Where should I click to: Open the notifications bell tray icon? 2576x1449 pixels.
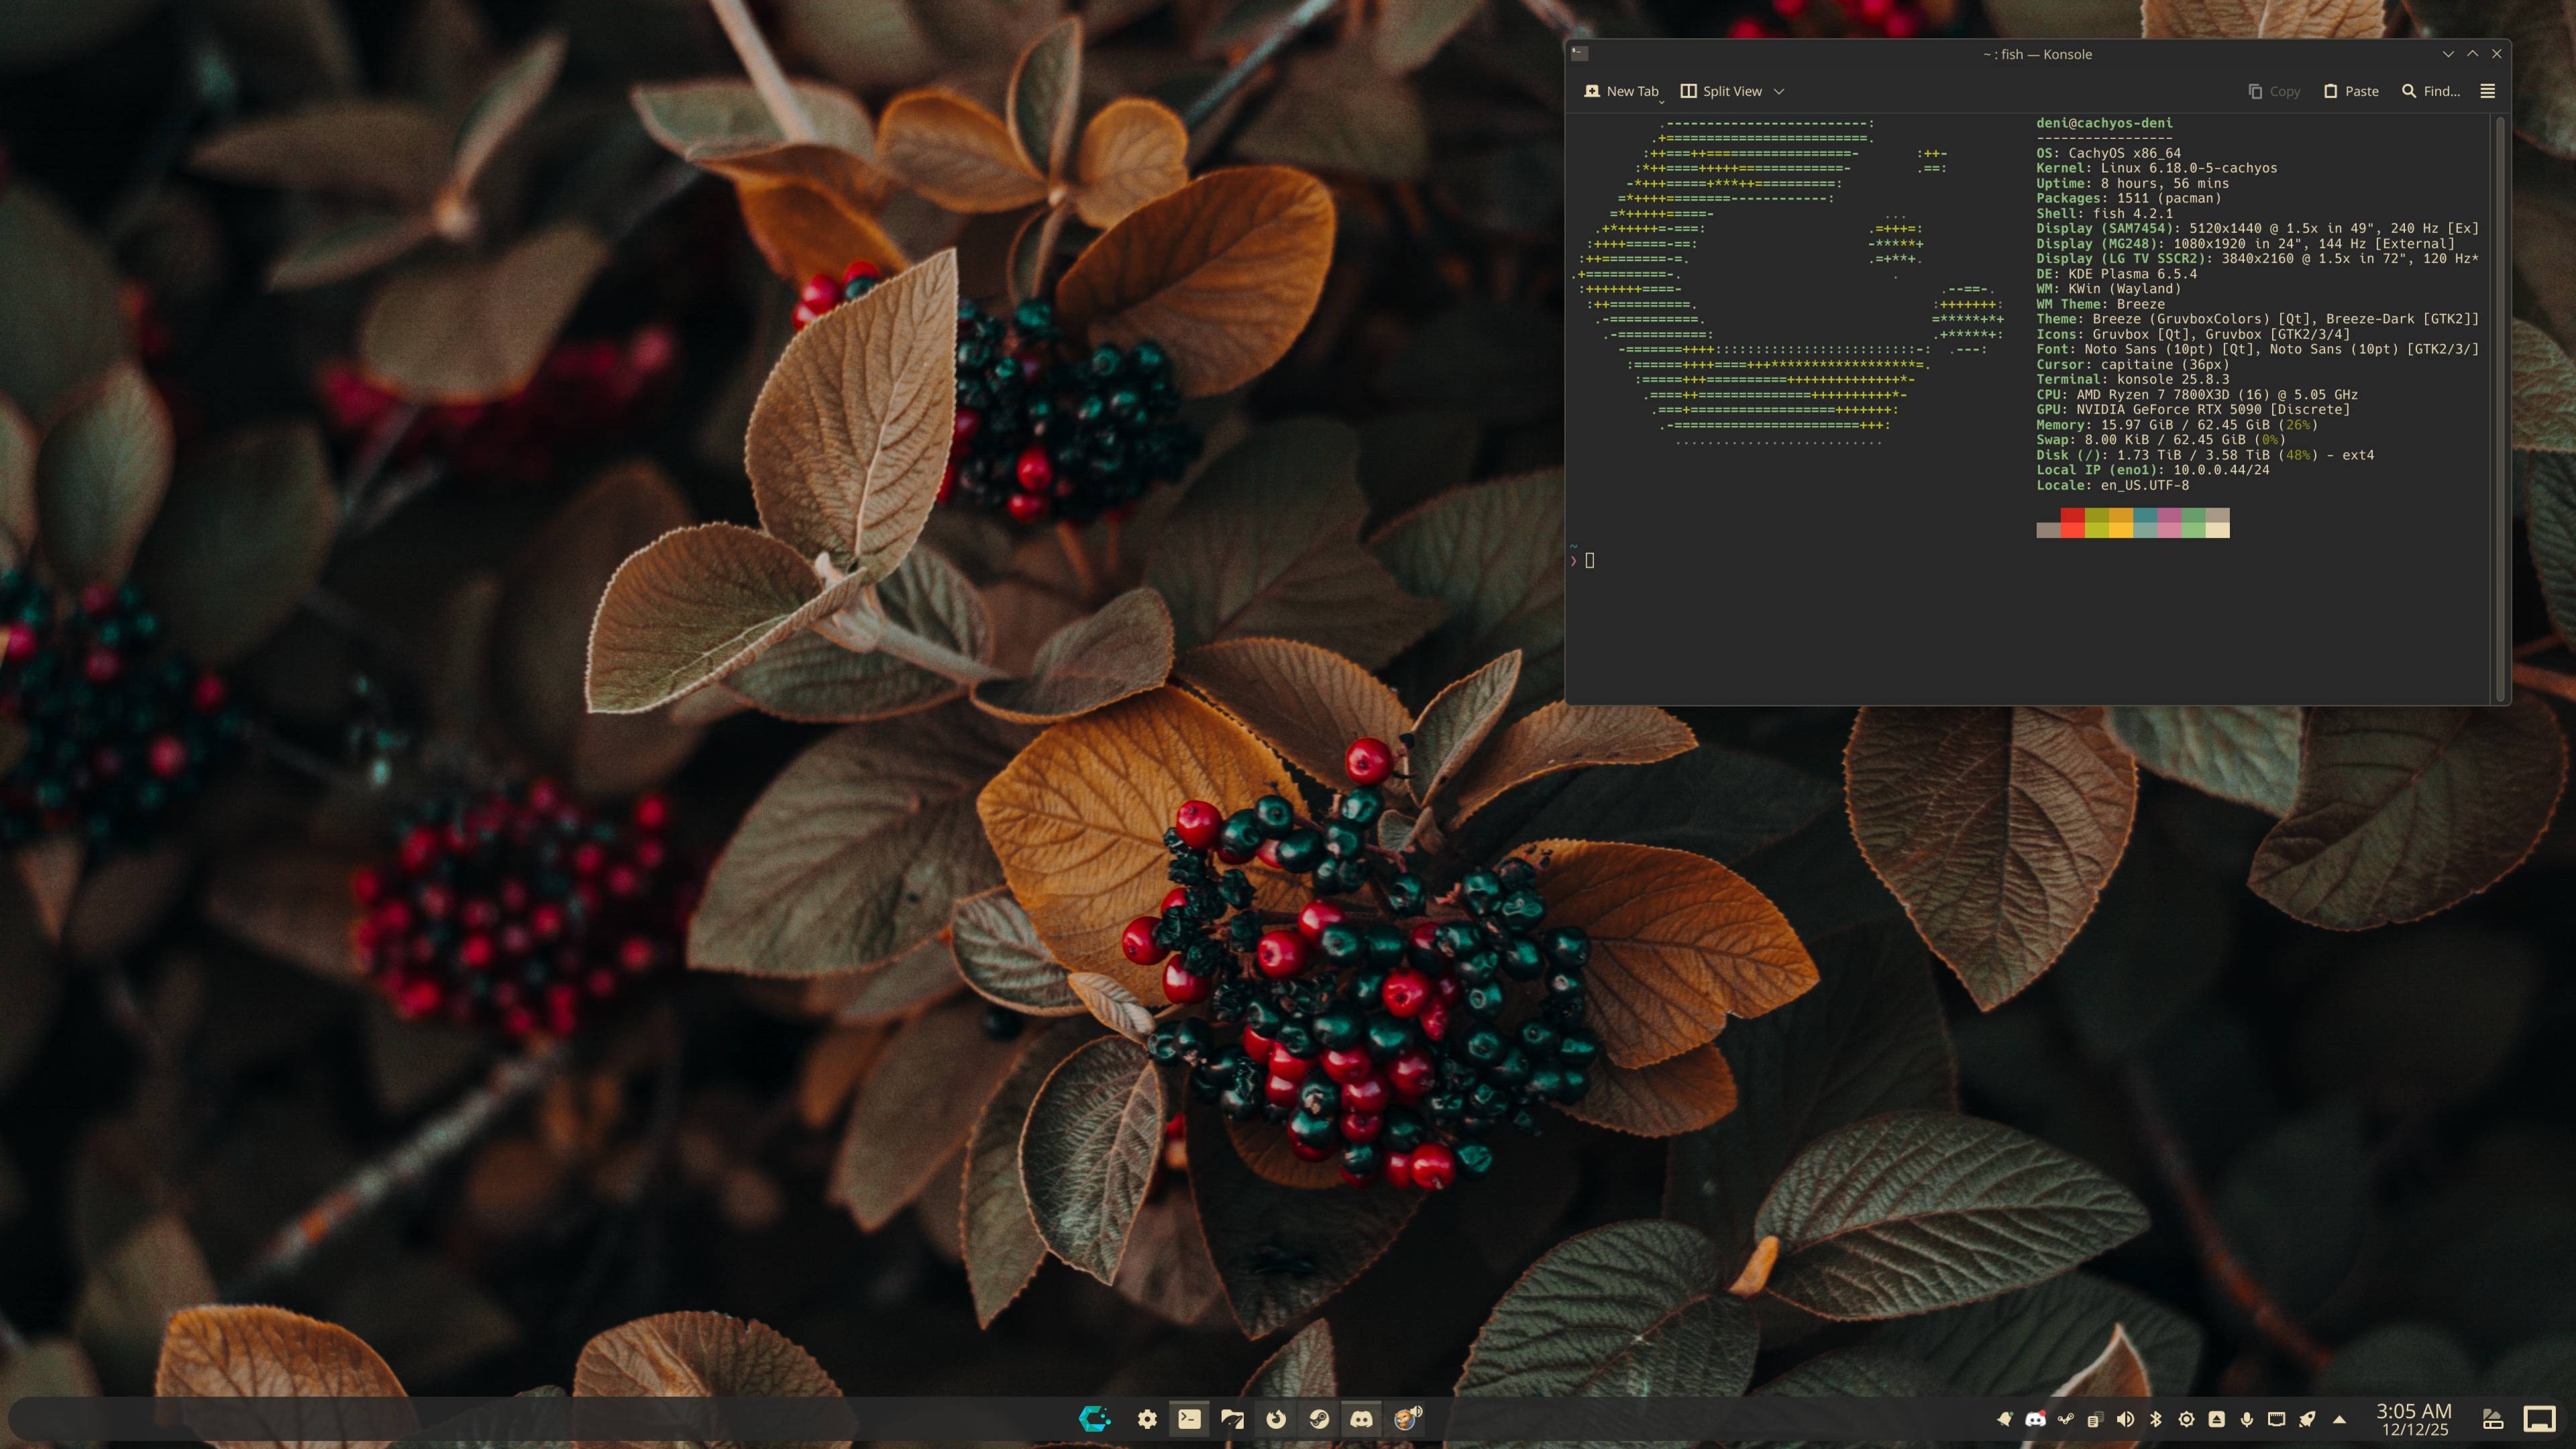[x=2004, y=1419]
